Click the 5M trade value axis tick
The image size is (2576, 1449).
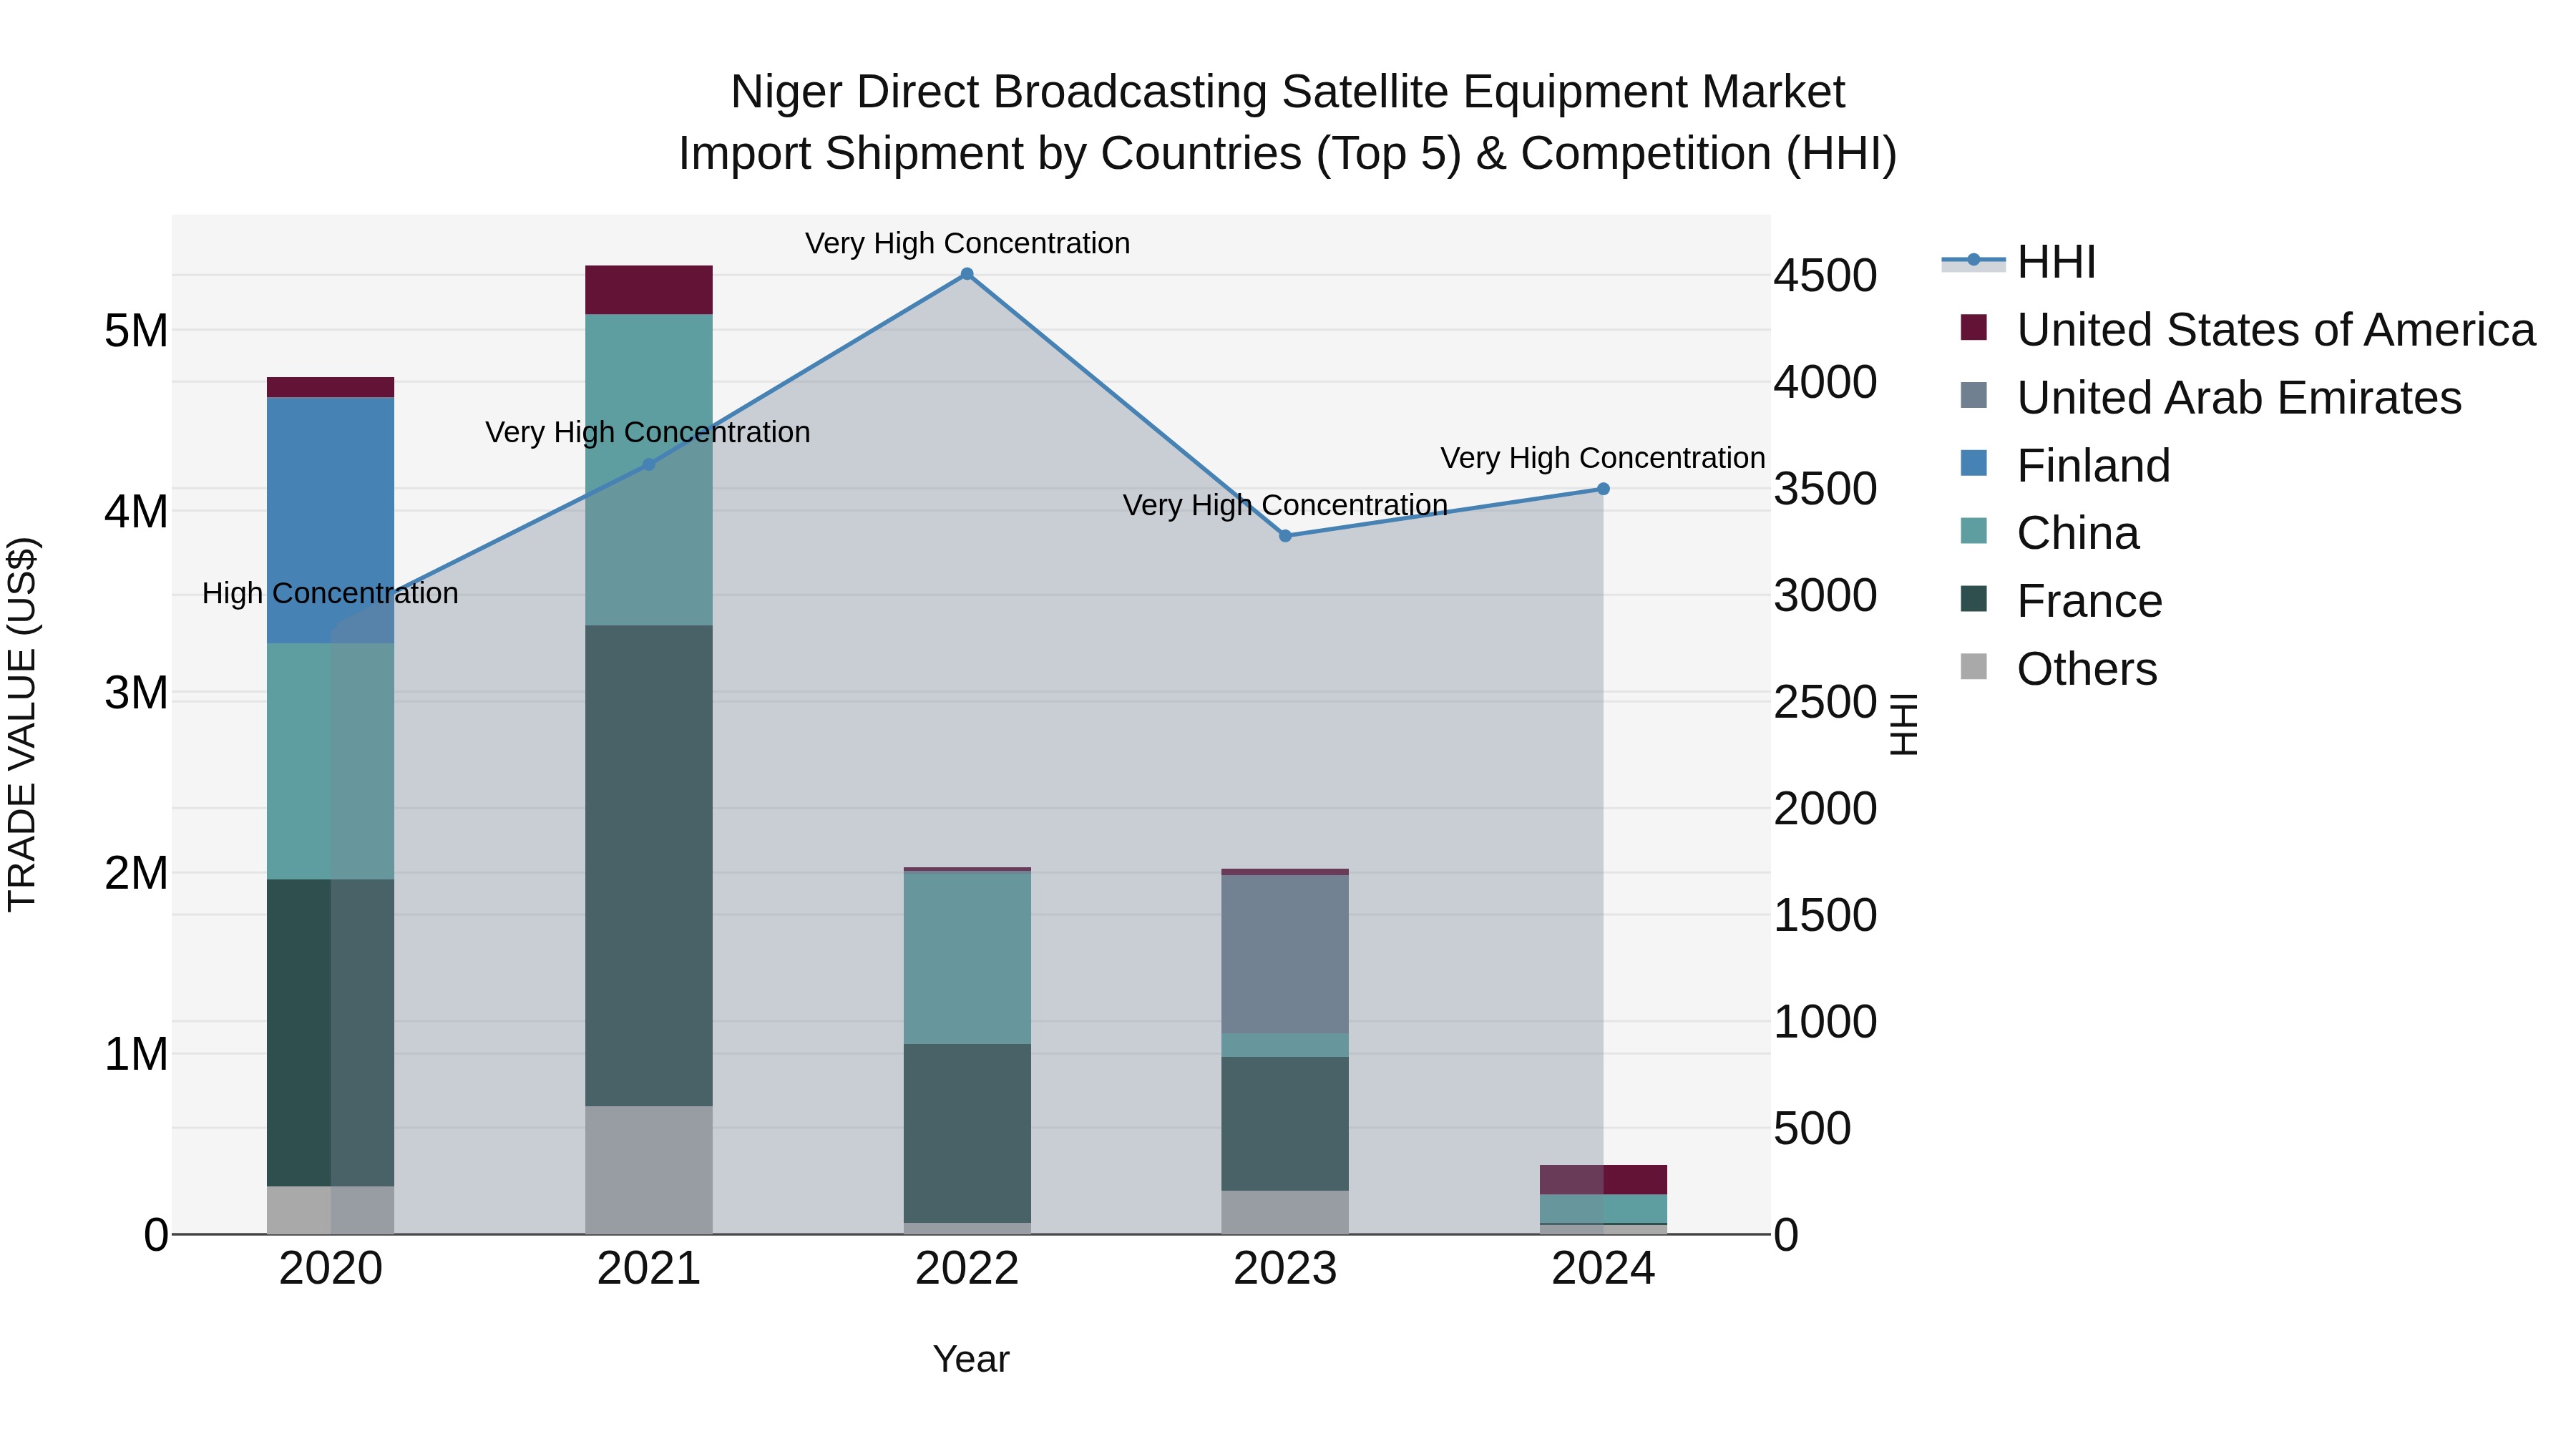coord(136,330)
